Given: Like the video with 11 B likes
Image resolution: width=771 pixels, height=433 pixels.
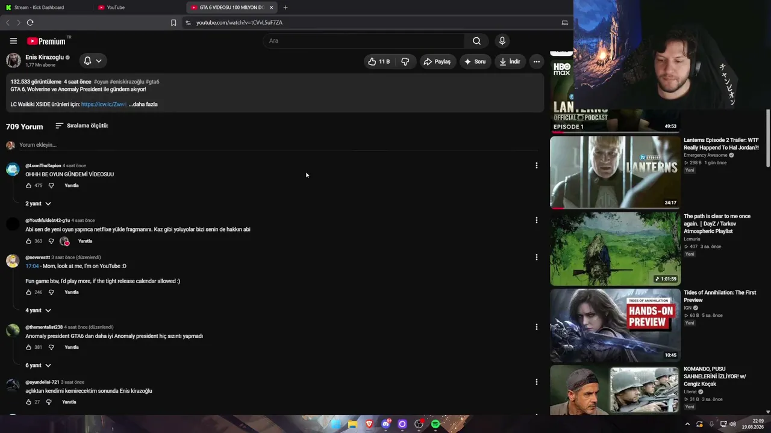Looking at the screenshot, I should (379, 61).
